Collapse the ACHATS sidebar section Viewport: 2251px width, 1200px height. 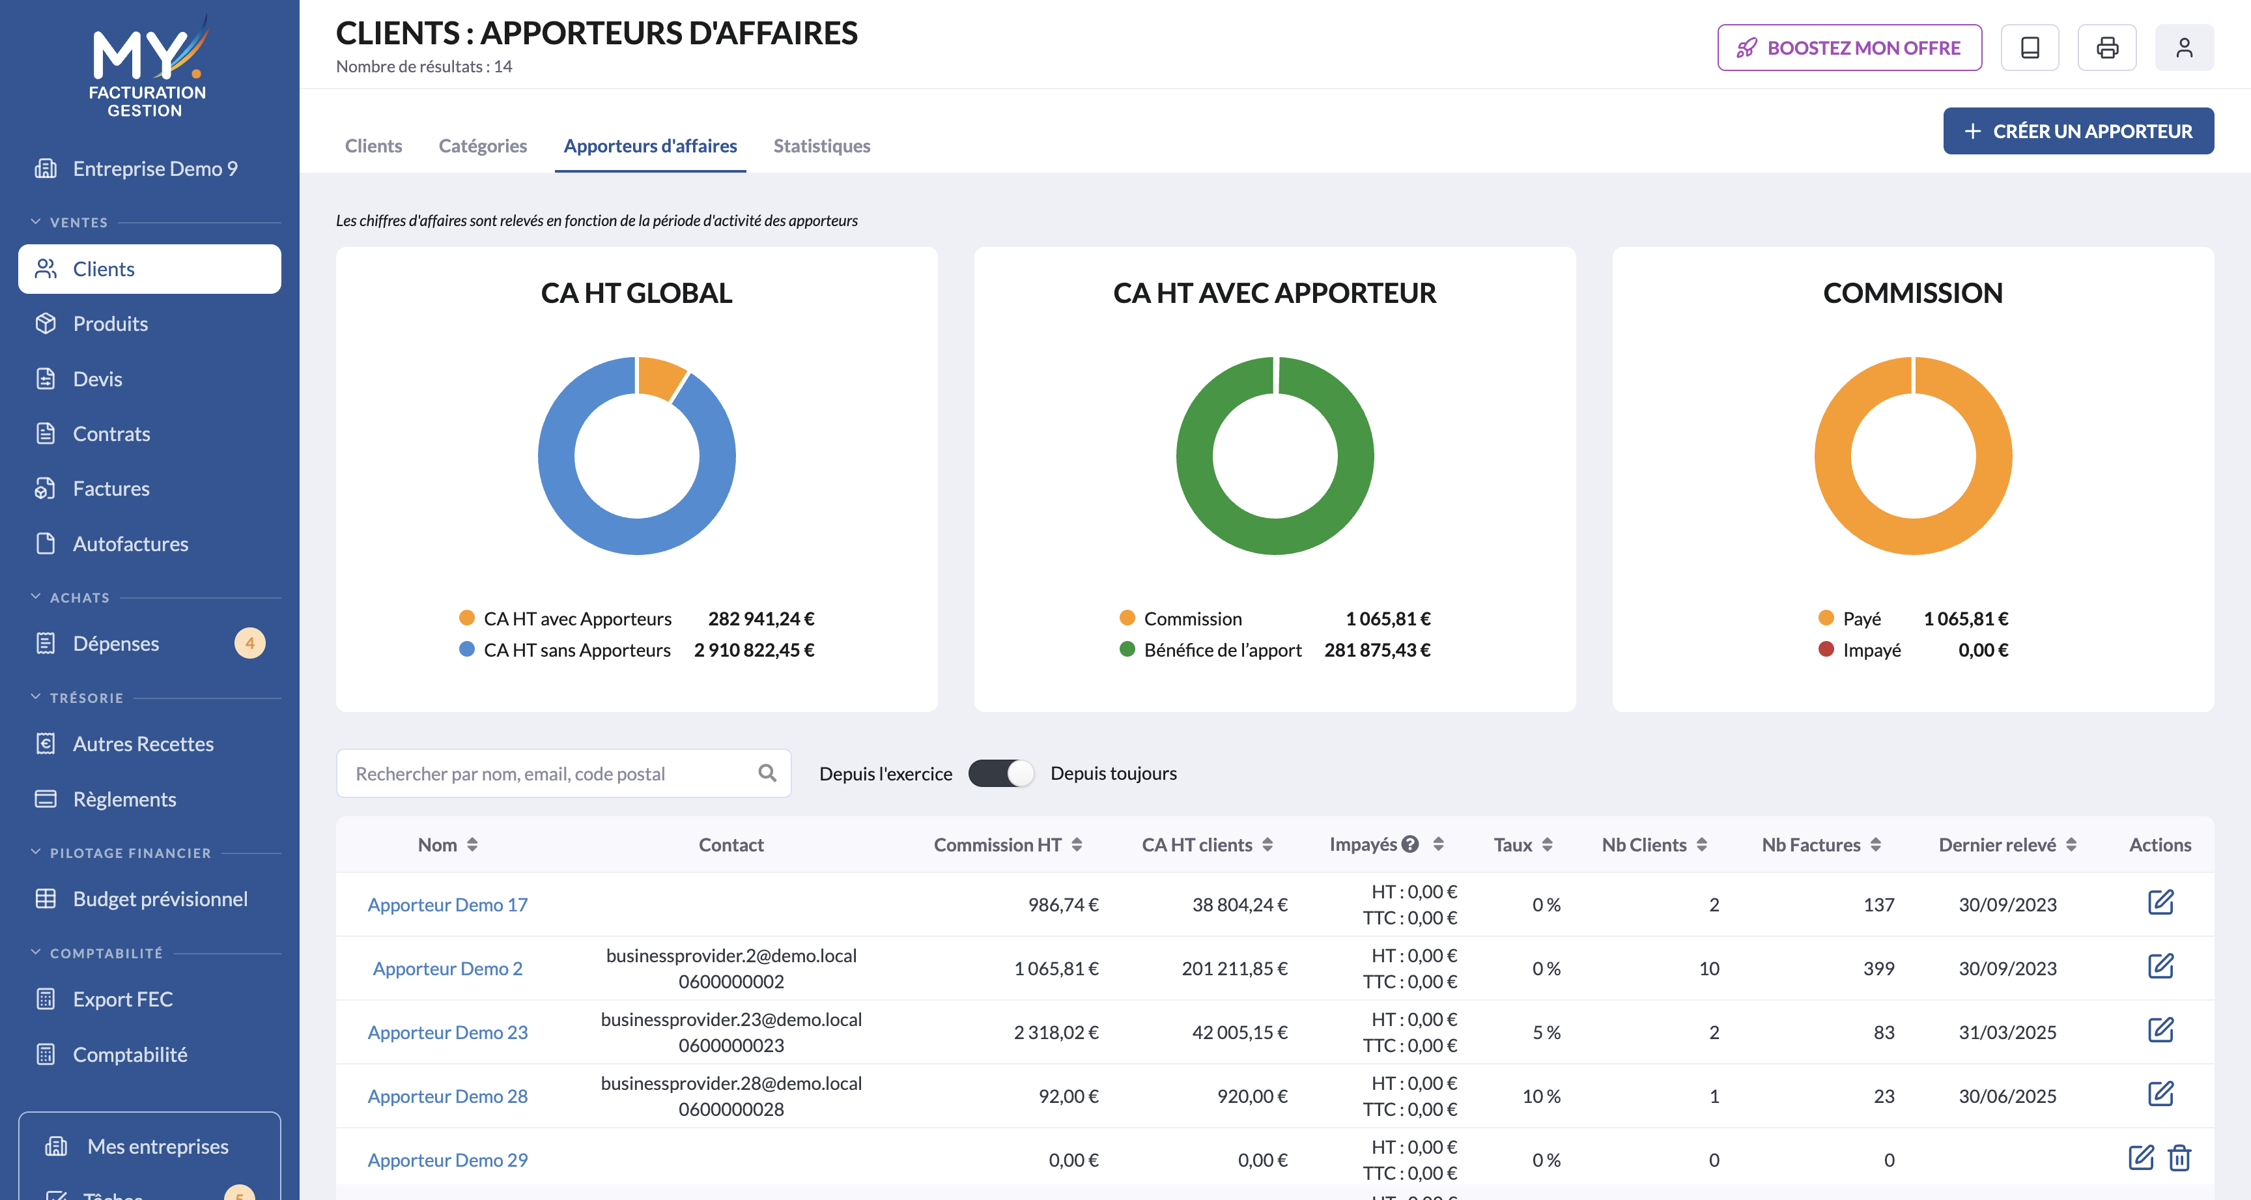[36, 597]
